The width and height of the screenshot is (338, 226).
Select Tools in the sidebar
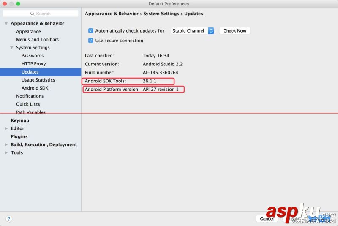pyautogui.click(x=17, y=153)
